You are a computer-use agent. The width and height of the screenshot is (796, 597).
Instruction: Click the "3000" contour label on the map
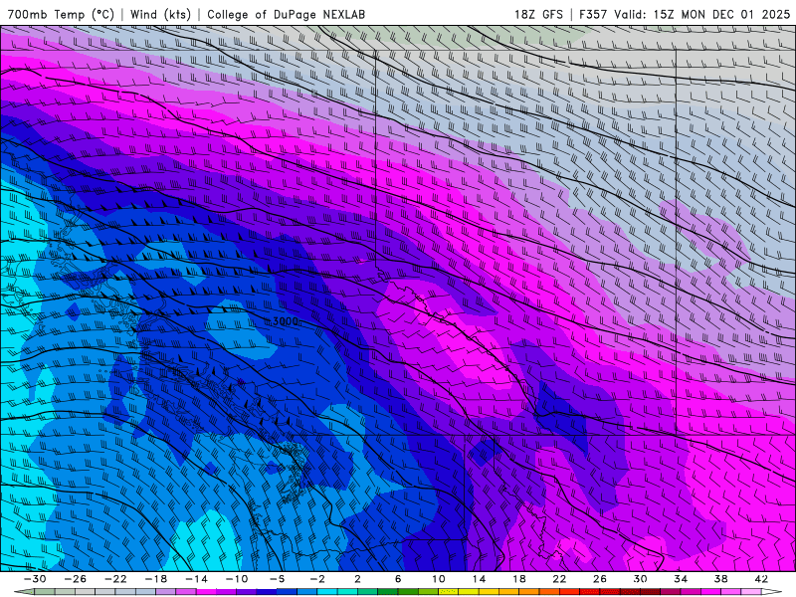click(286, 321)
